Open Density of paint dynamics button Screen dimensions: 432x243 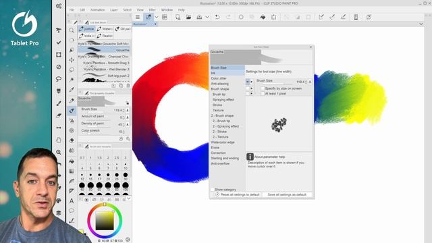coord(128,124)
